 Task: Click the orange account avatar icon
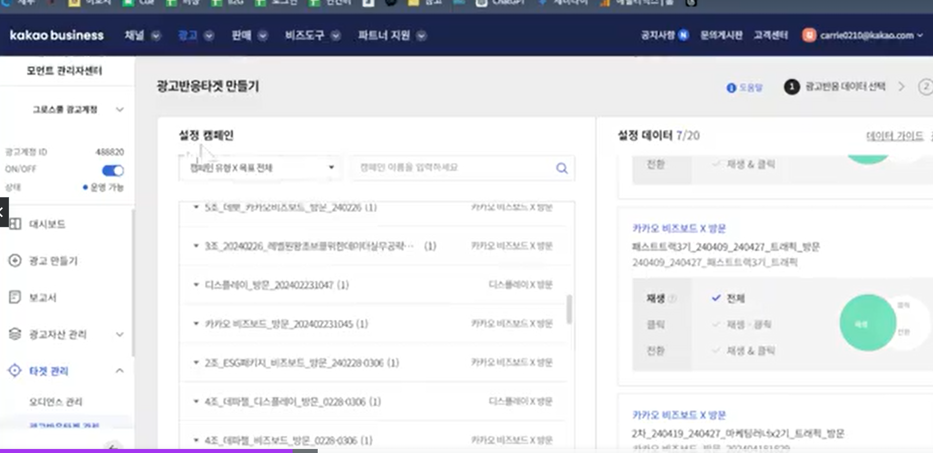[x=809, y=35]
